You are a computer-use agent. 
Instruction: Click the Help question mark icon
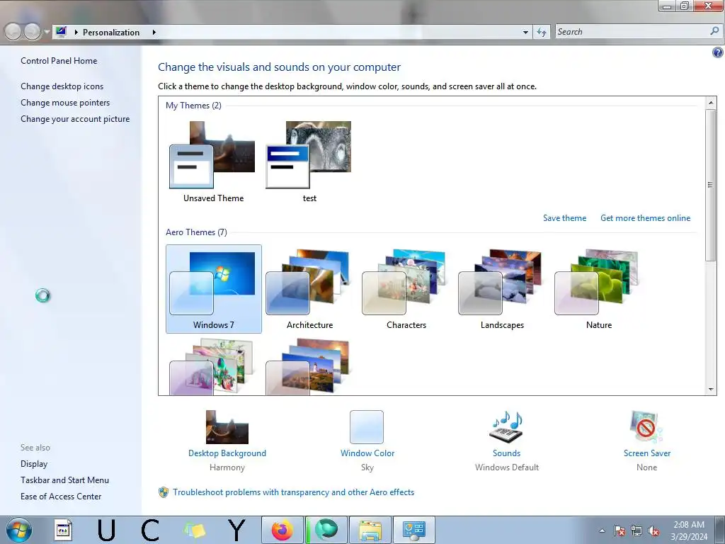click(x=717, y=52)
